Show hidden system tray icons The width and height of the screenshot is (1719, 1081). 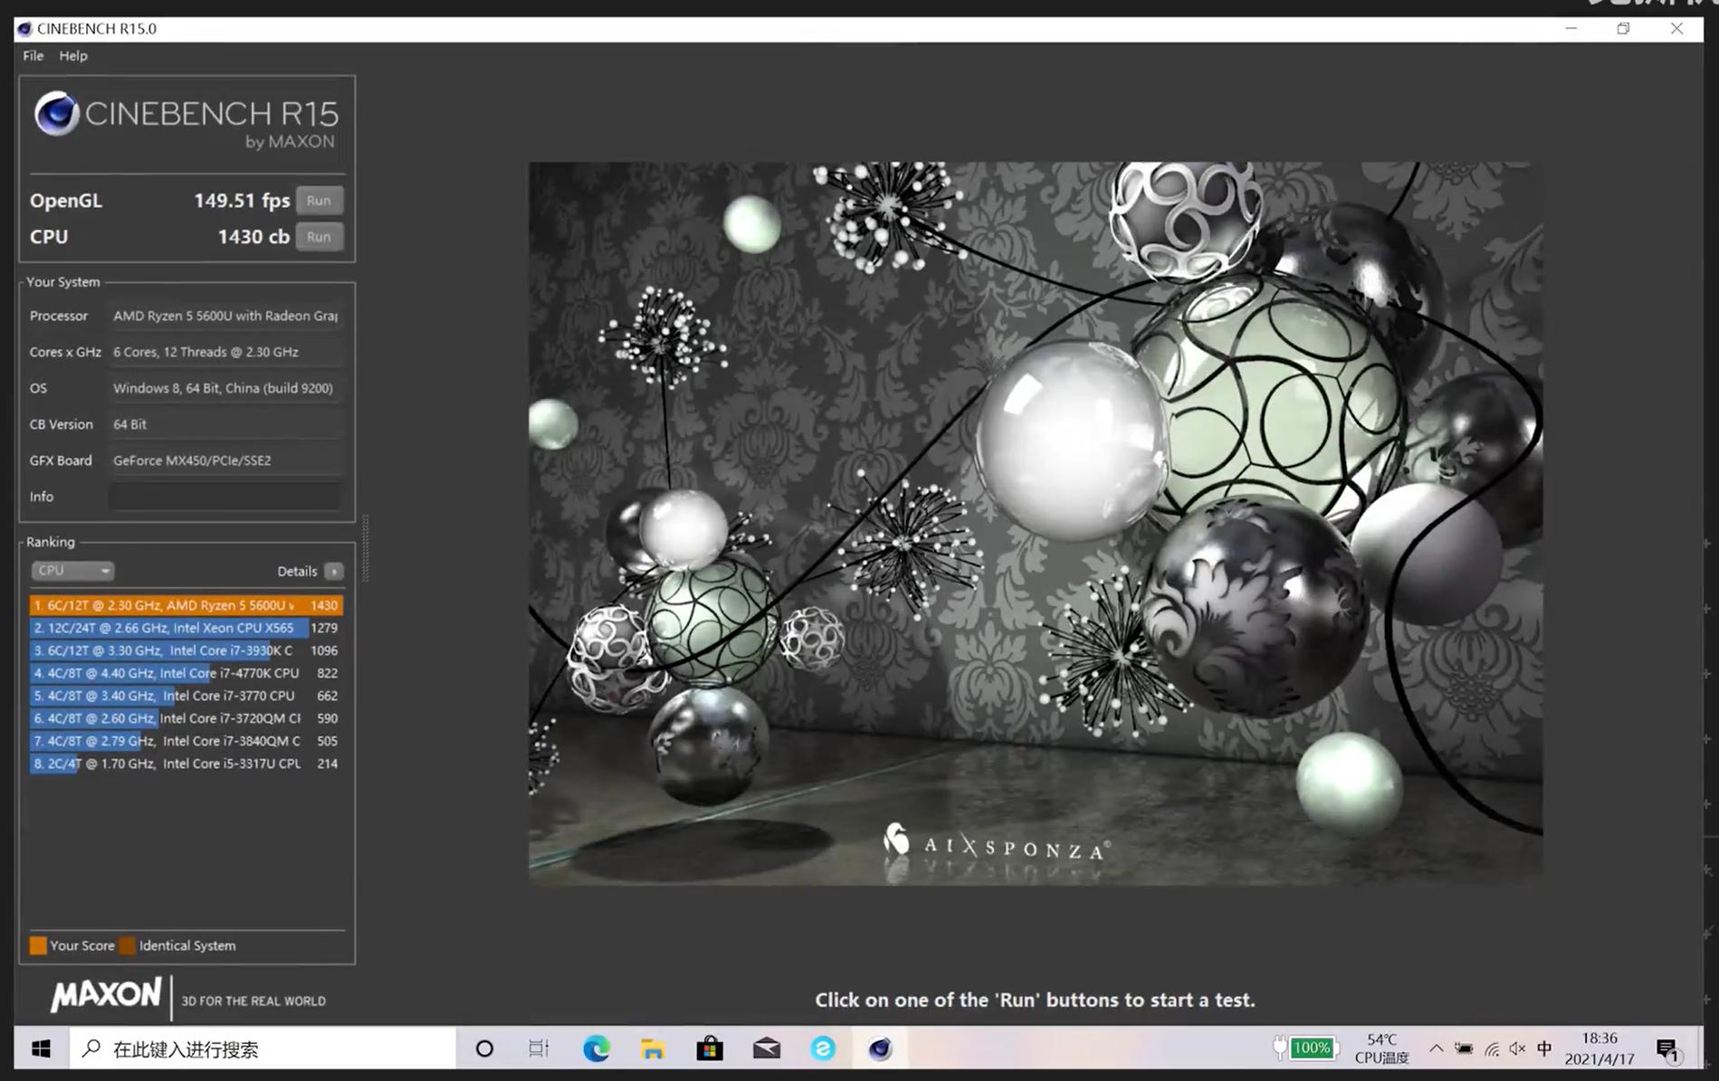1437,1048
